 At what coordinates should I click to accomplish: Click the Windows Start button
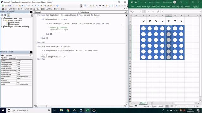3,110
